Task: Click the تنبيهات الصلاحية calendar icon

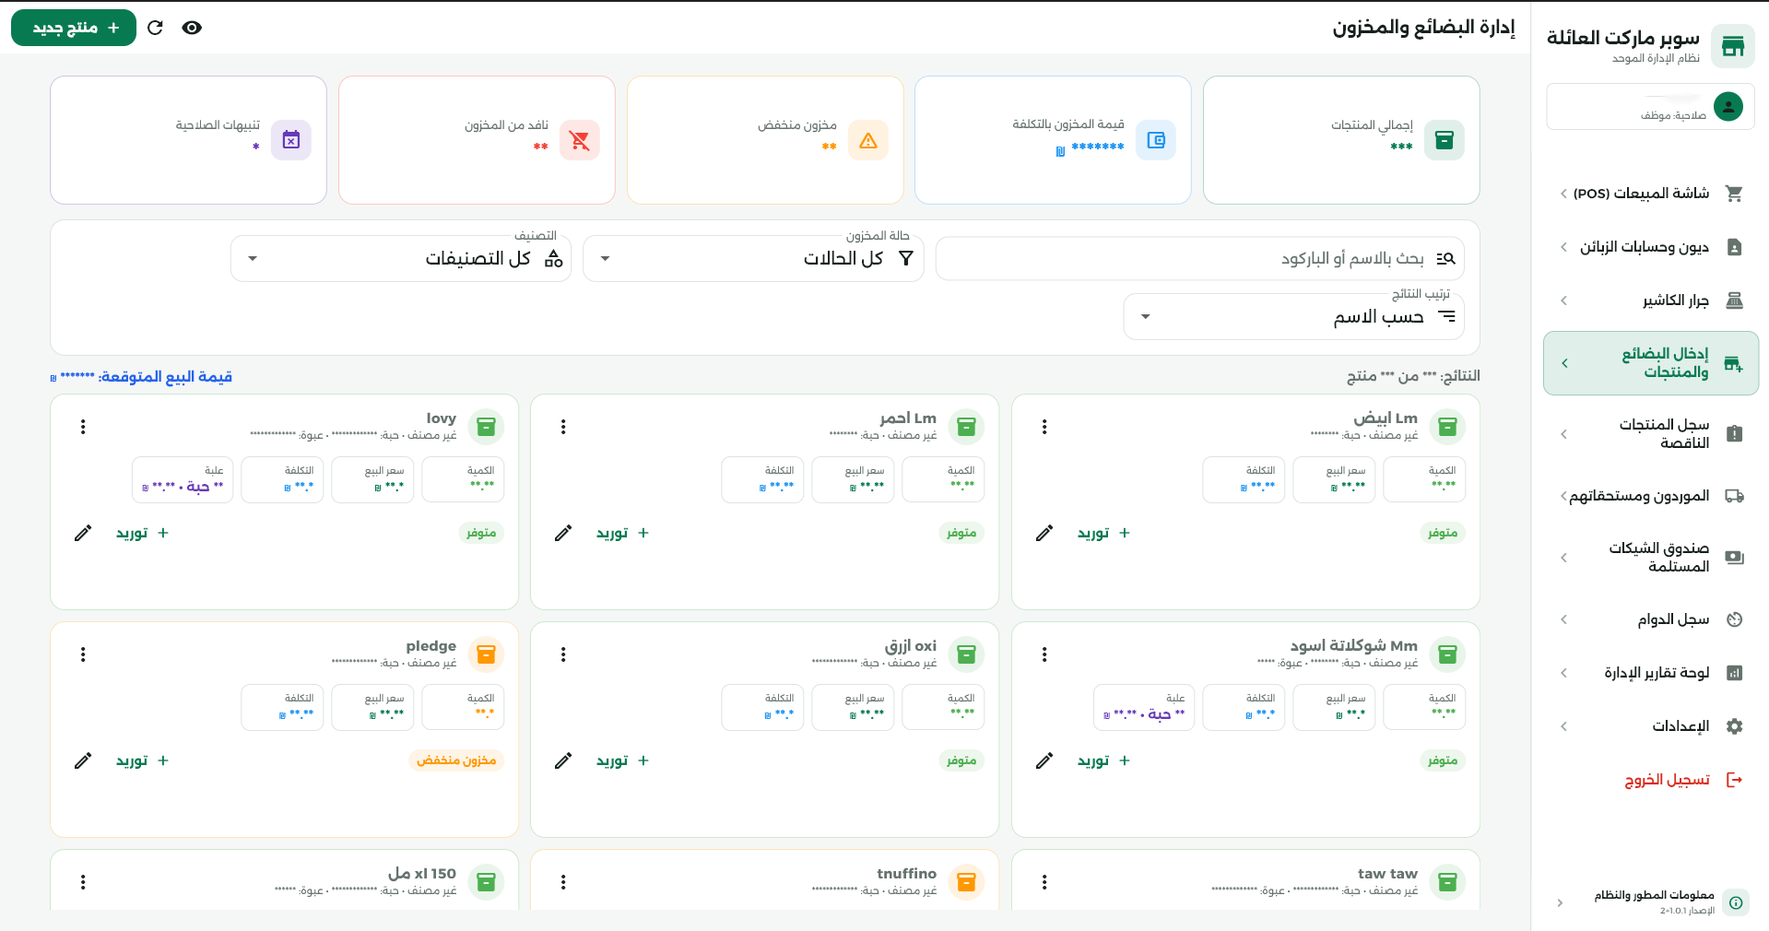Action: pos(291,140)
